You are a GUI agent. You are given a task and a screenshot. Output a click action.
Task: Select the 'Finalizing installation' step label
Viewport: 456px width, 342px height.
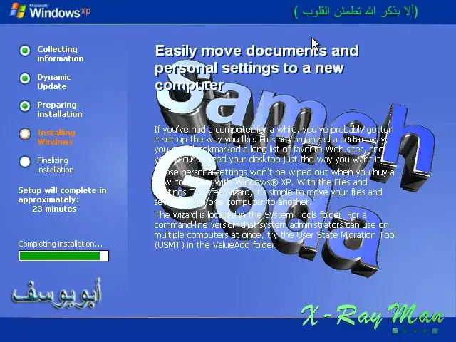click(x=56, y=165)
